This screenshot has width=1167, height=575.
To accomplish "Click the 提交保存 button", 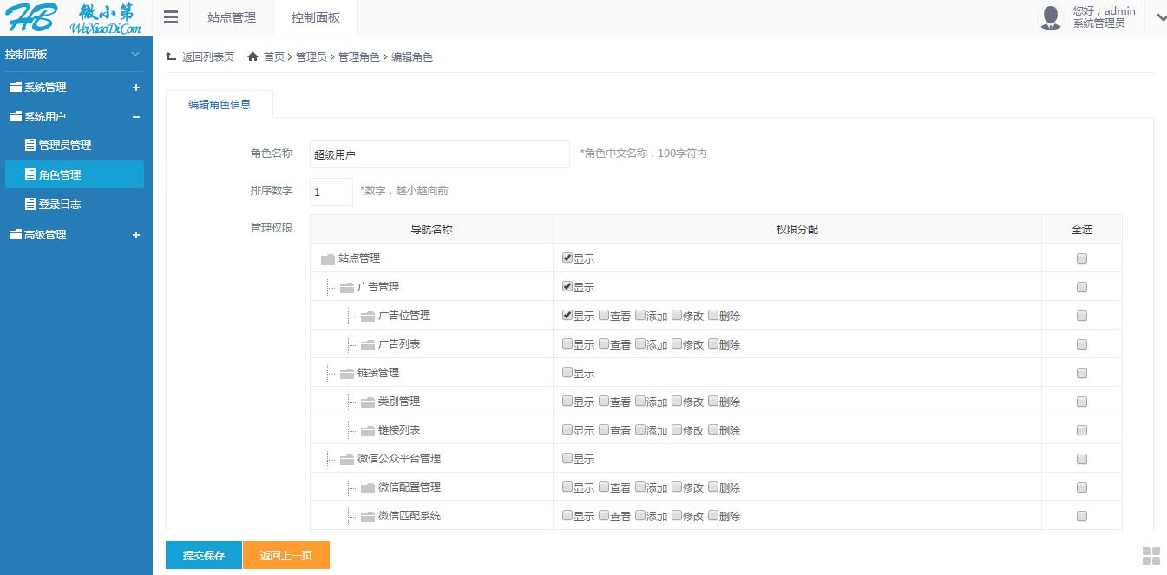I will (204, 555).
